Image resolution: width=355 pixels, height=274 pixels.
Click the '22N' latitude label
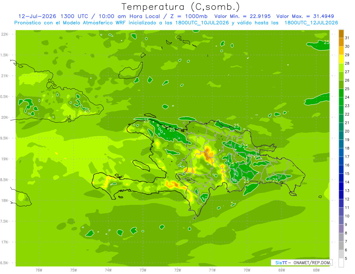(5, 34)
